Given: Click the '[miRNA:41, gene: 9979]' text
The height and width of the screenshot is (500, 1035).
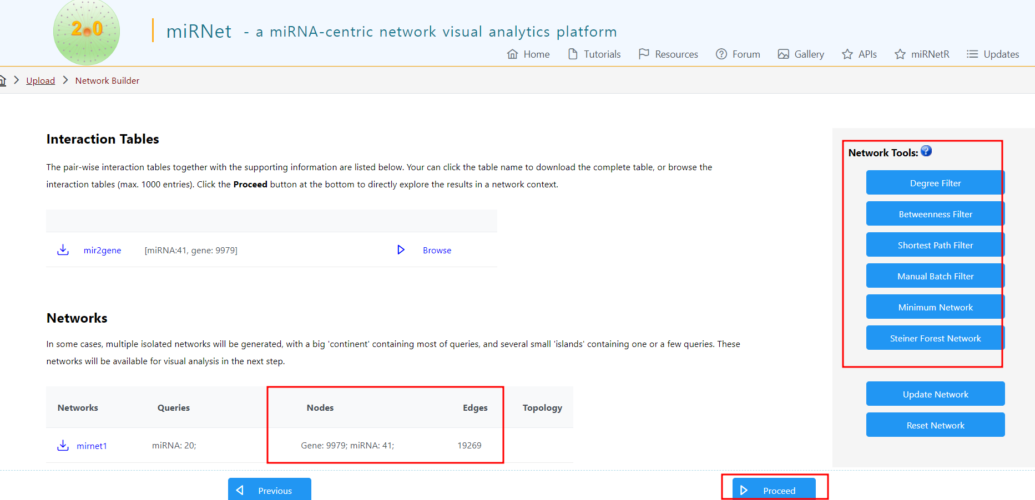Looking at the screenshot, I should click(191, 251).
